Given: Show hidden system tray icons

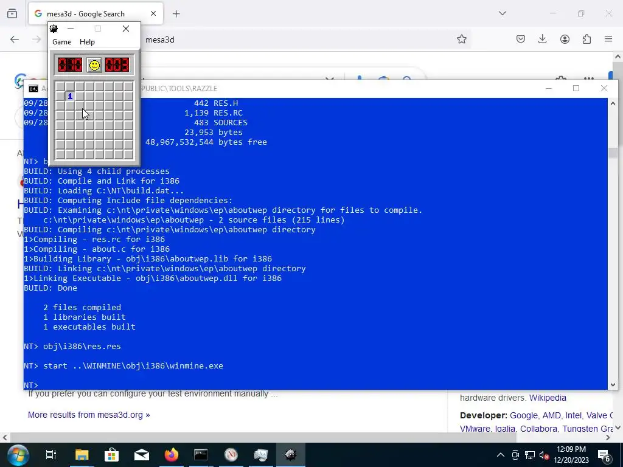Looking at the screenshot, I should pos(501,455).
